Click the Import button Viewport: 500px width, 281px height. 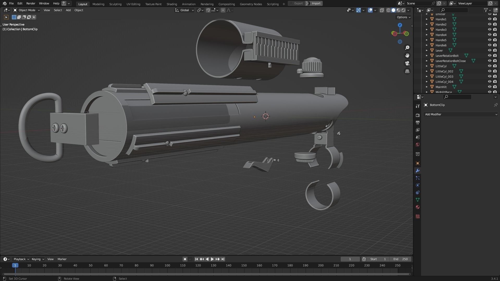[x=314, y=3]
